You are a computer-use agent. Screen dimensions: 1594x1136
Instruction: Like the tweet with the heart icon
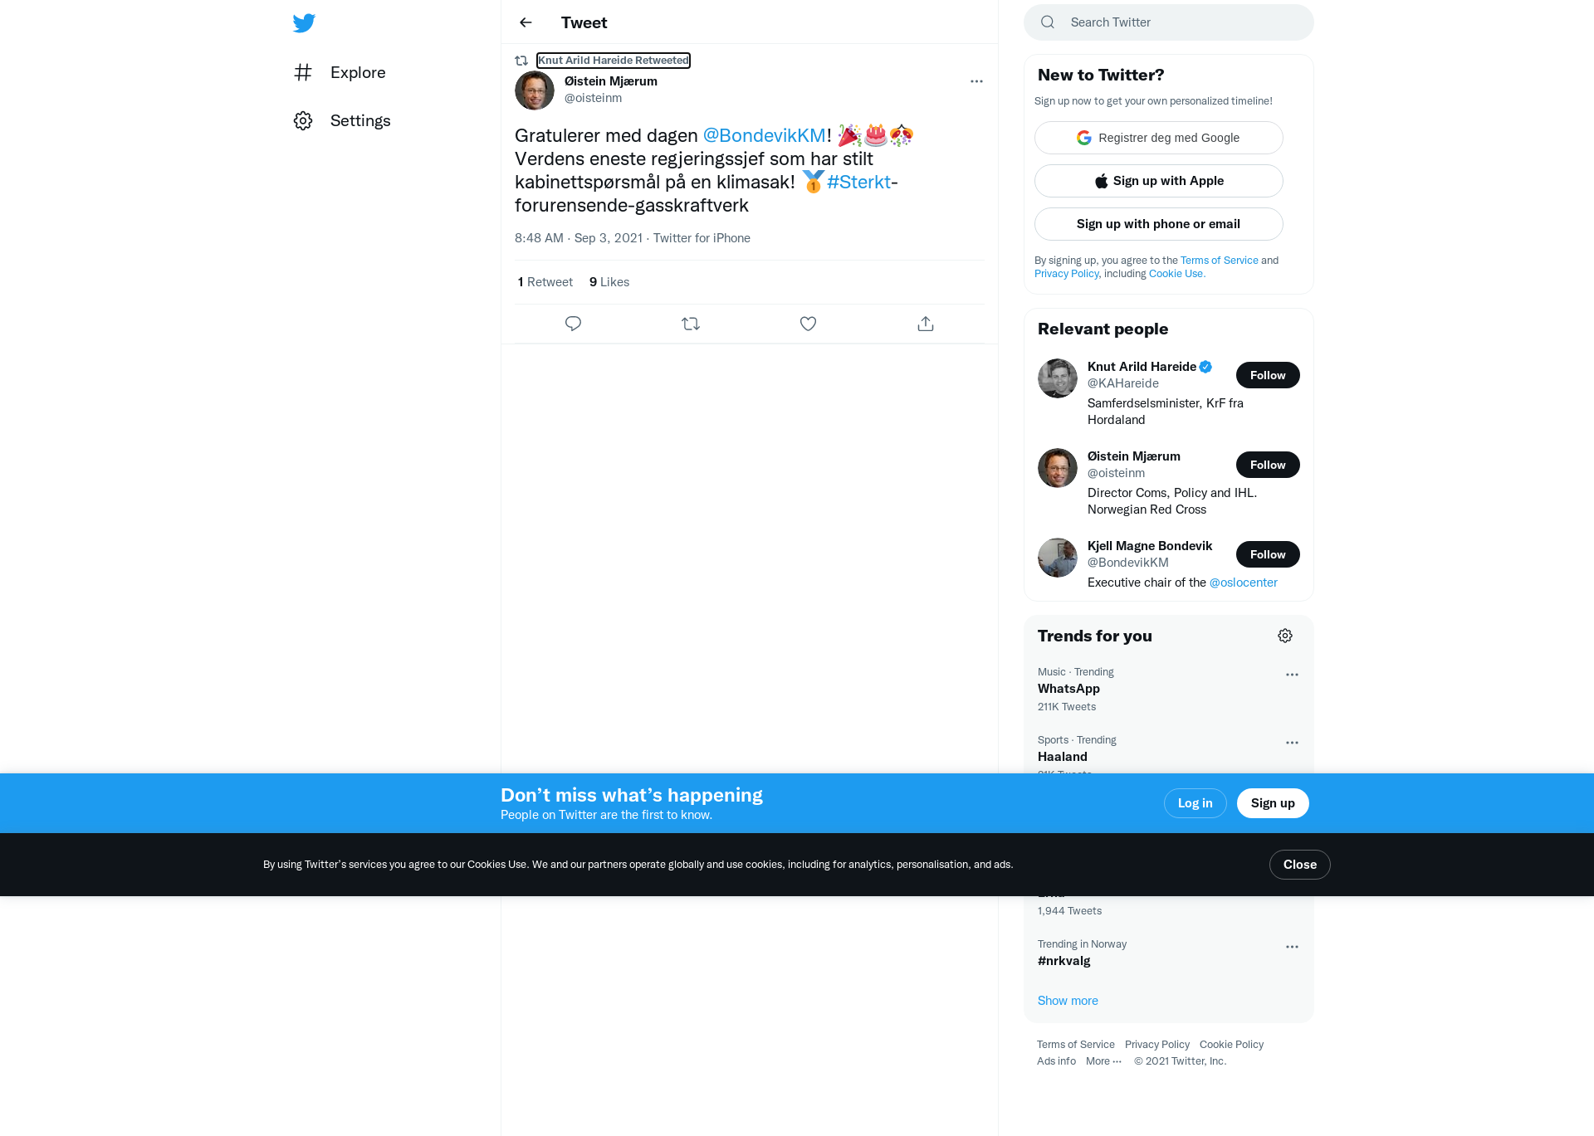click(x=808, y=324)
